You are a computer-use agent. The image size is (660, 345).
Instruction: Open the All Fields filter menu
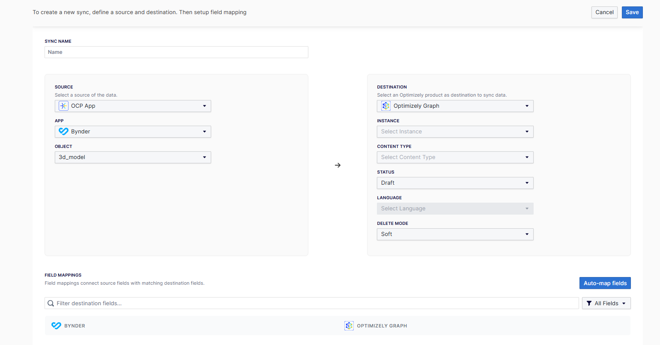[606, 304]
